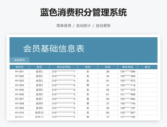Screen dimensions: 167x127
Task: Click age cell 60 in HY-010 row
Action: click(108, 113)
